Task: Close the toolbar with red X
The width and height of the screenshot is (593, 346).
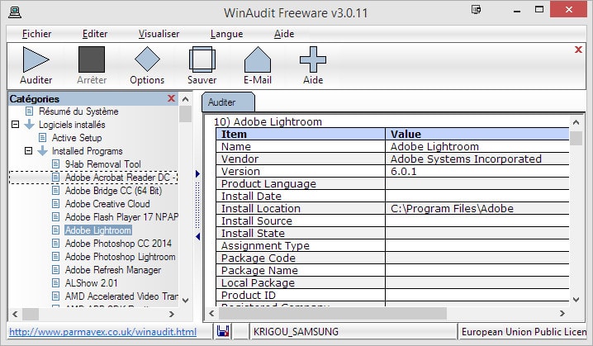Action: (578, 50)
